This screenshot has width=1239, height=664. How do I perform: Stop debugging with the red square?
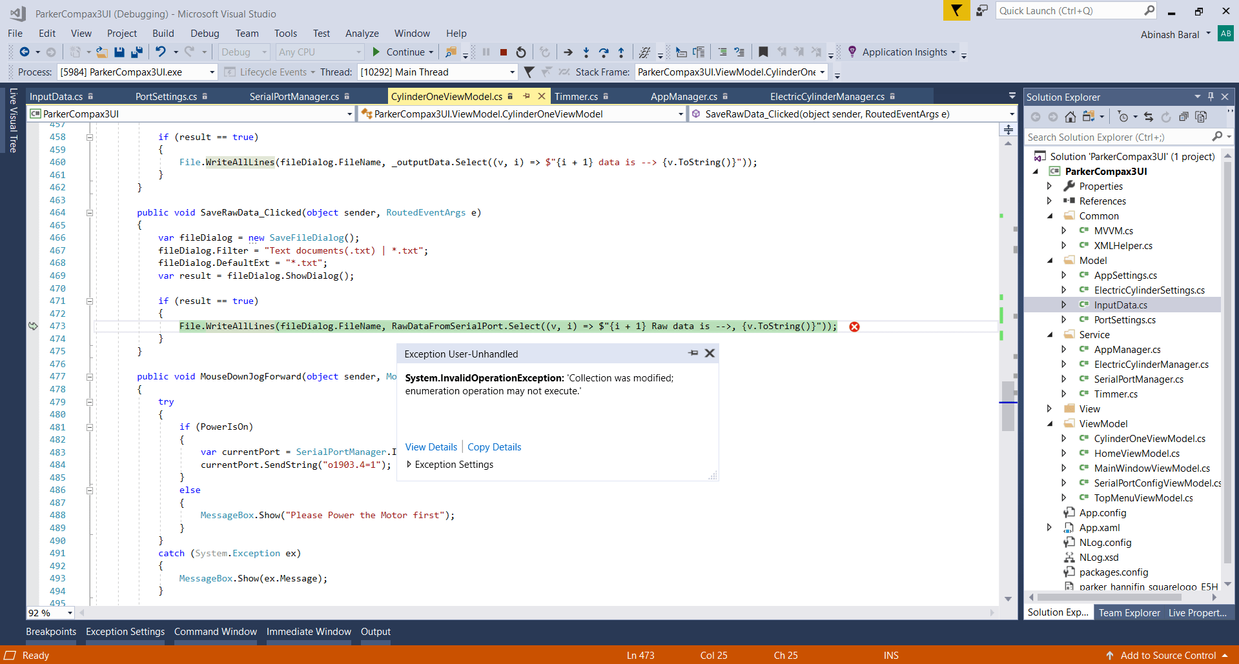tap(504, 52)
